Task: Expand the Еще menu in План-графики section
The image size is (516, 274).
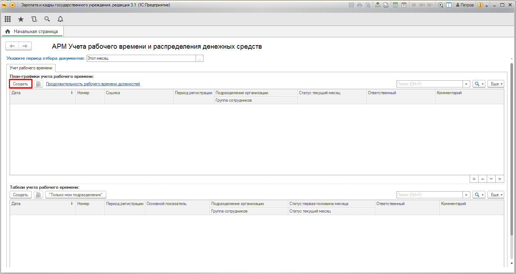Action: (495, 84)
